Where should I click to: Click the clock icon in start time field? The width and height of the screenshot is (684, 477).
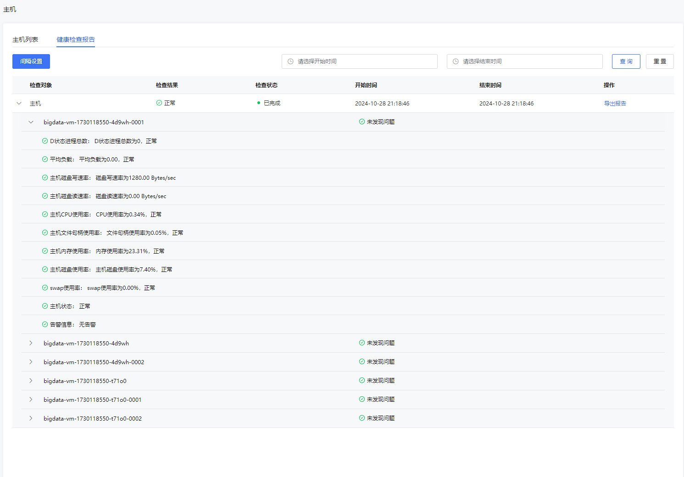pos(290,61)
